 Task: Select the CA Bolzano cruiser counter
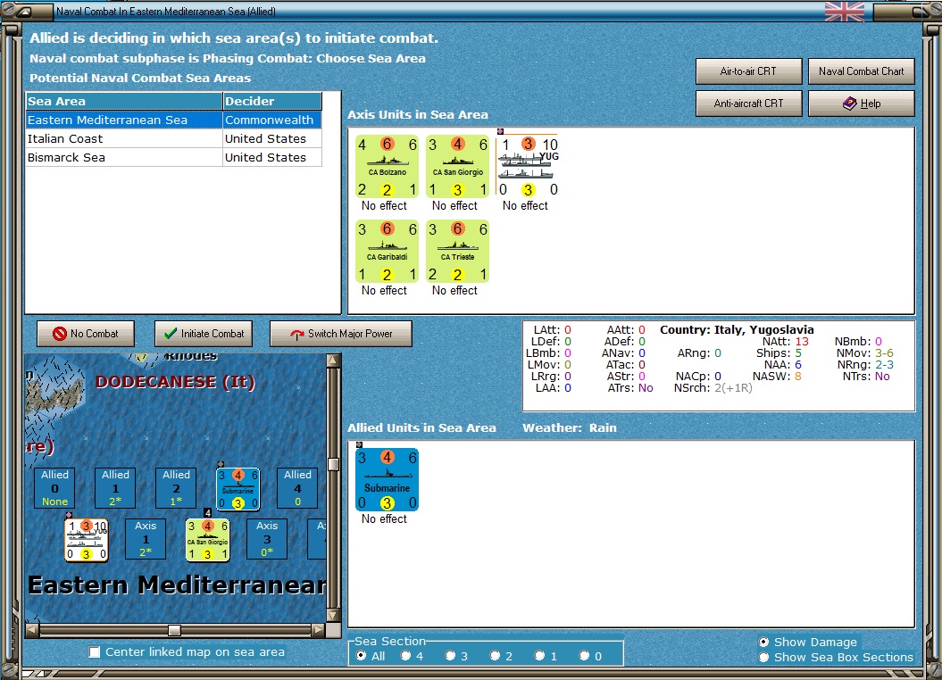pyautogui.click(x=387, y=166)
